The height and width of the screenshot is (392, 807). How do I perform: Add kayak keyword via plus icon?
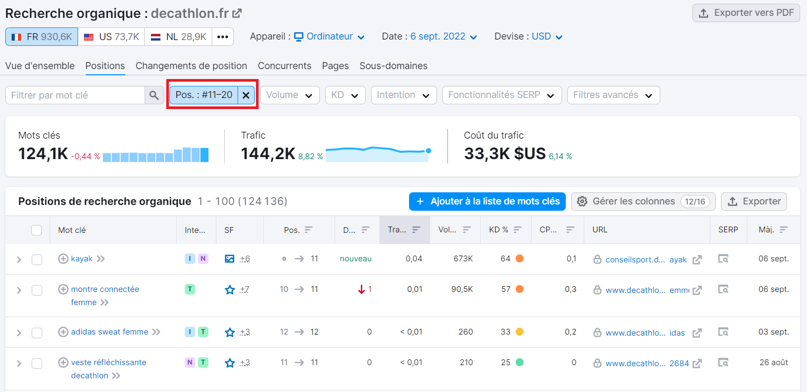click(63, 259)
